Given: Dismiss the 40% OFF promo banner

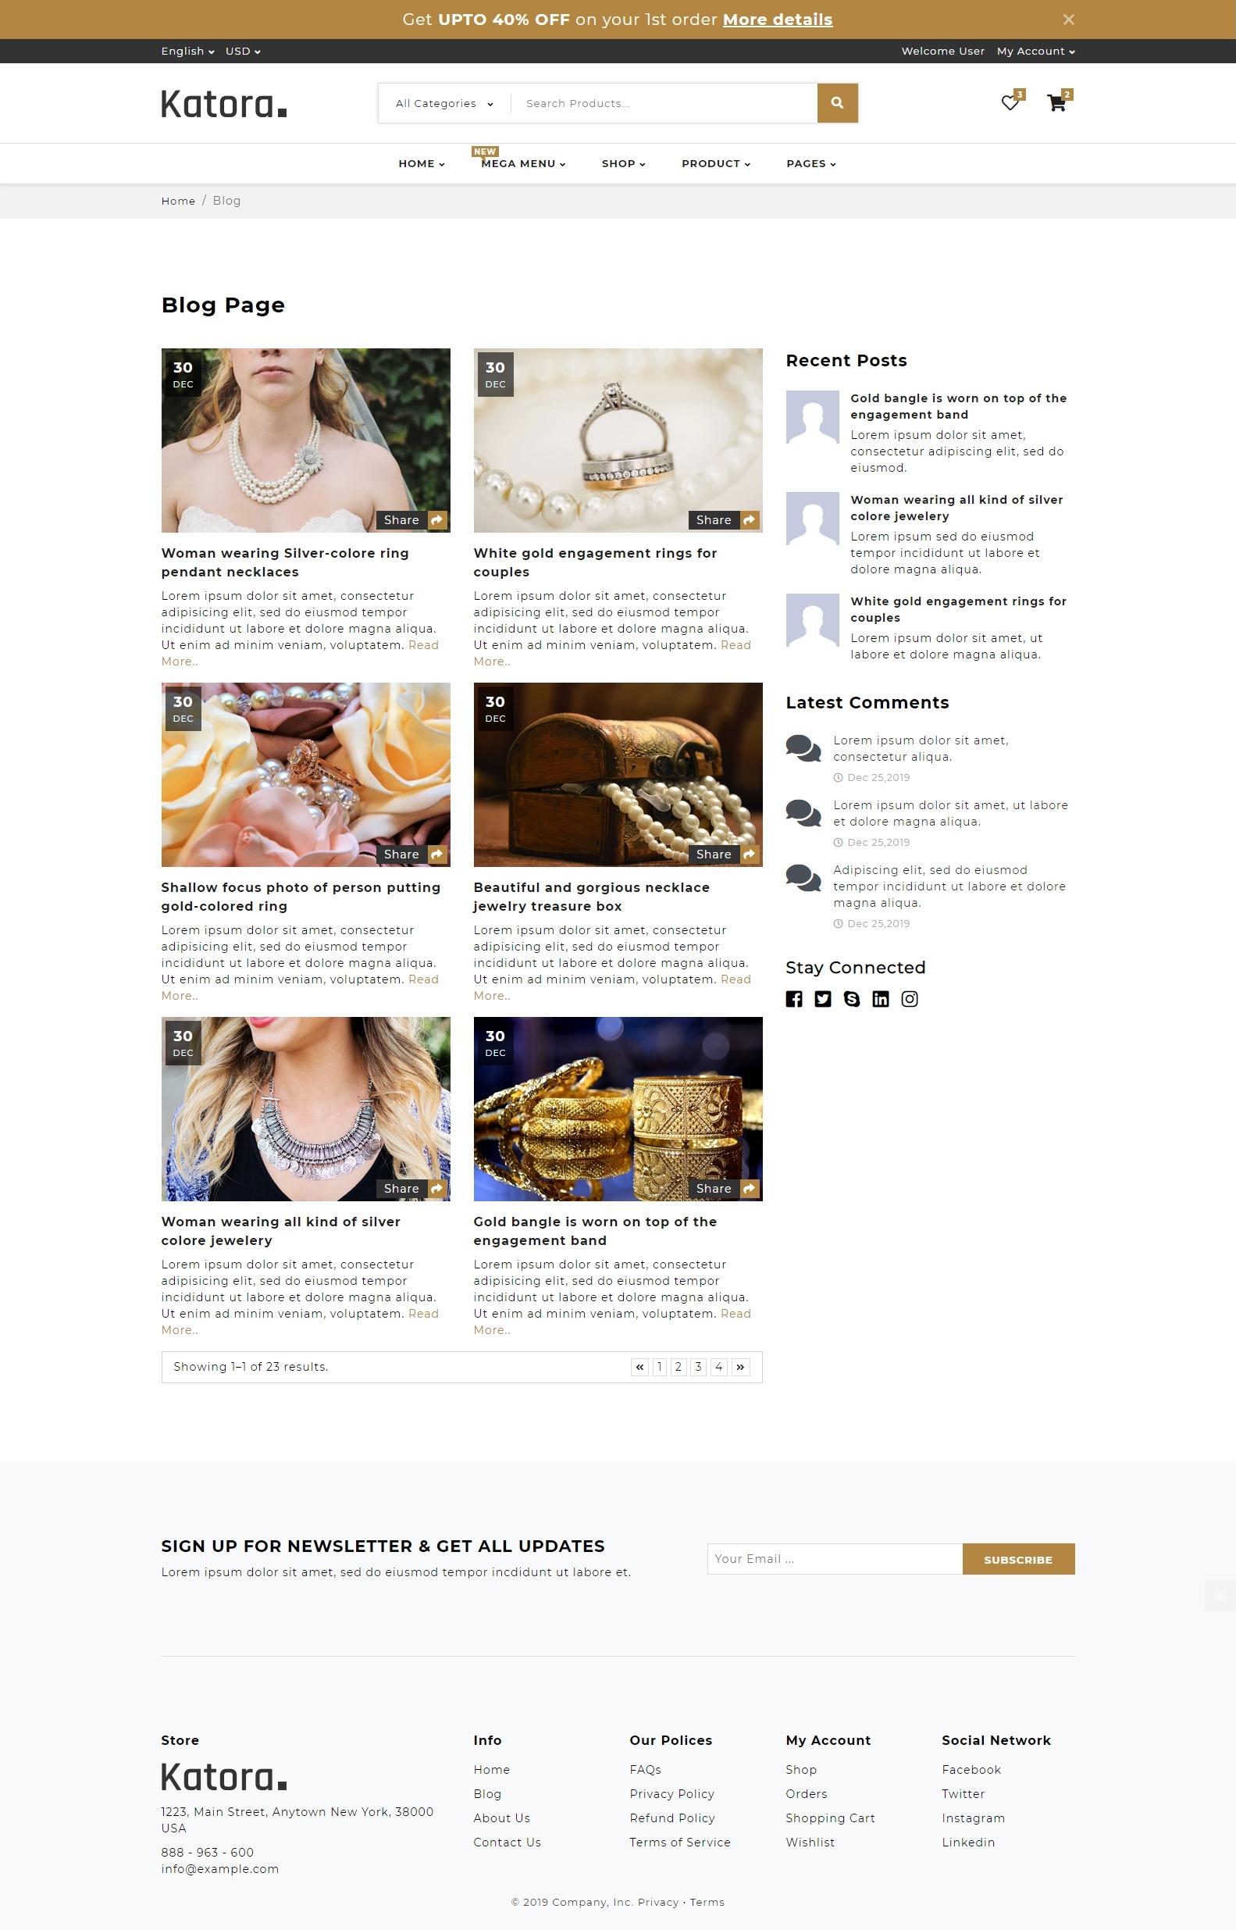Looking at the screenshot, I should pos(1068,20).
